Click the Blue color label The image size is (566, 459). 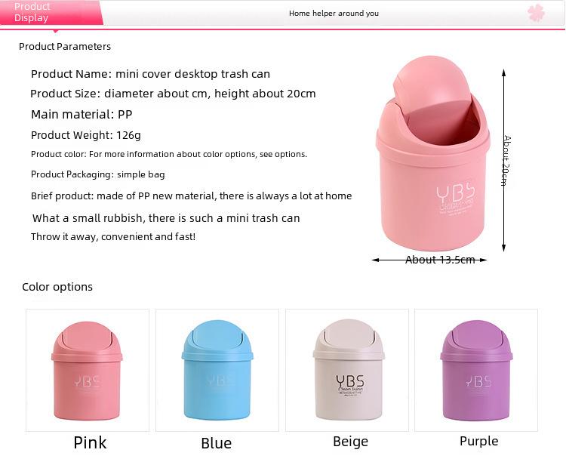[217, 443]
